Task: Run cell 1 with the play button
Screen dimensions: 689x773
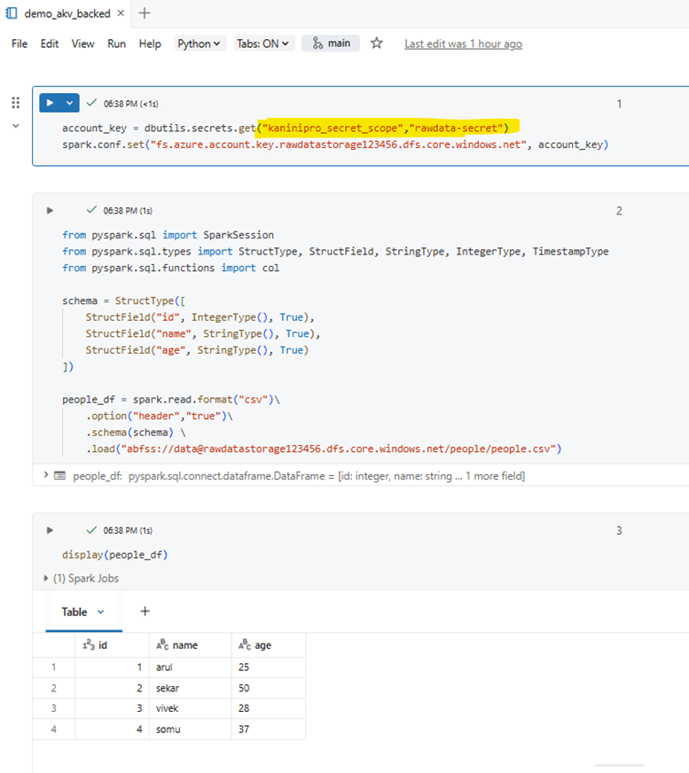Action: point(51,103)
